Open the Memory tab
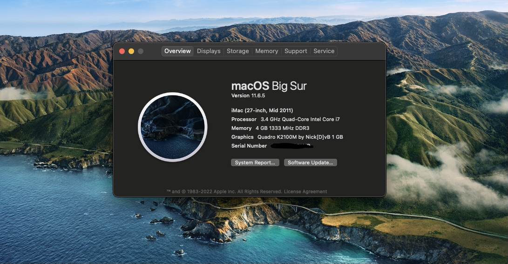Viewport: 508px width, 264px height. coord(267,51)
